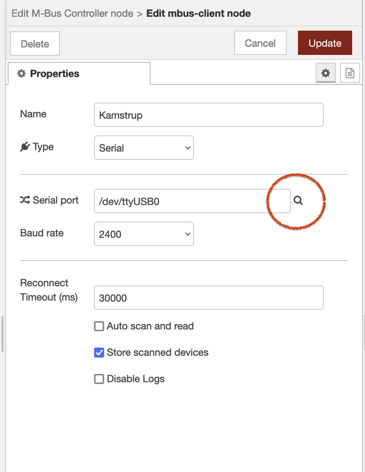
Task: Click the Disable Logs label text
Action: click(x=136, y=379)
